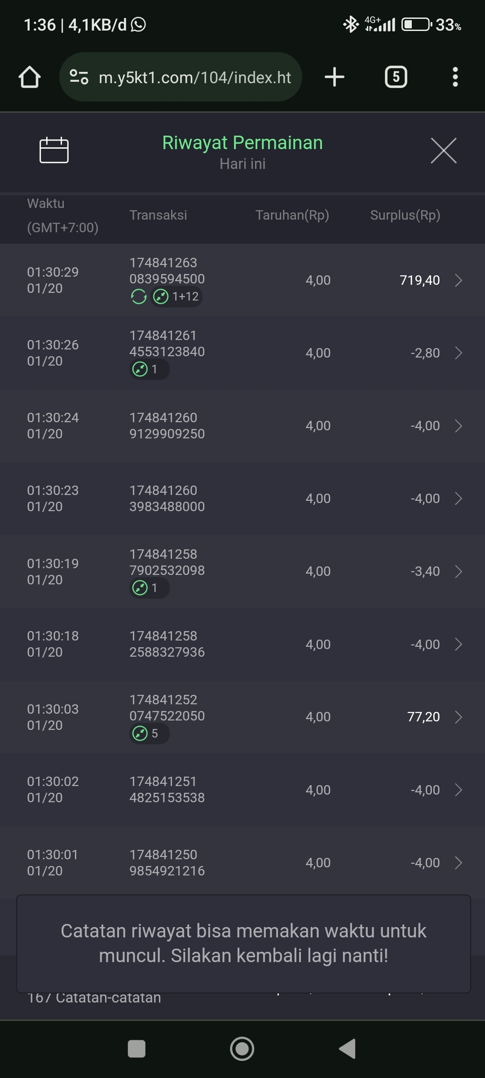Tap the free spin icon in 01:30:29 row
Viewport: 485px width, 1078px height.
pyautogui.click(x=139, y=296)
